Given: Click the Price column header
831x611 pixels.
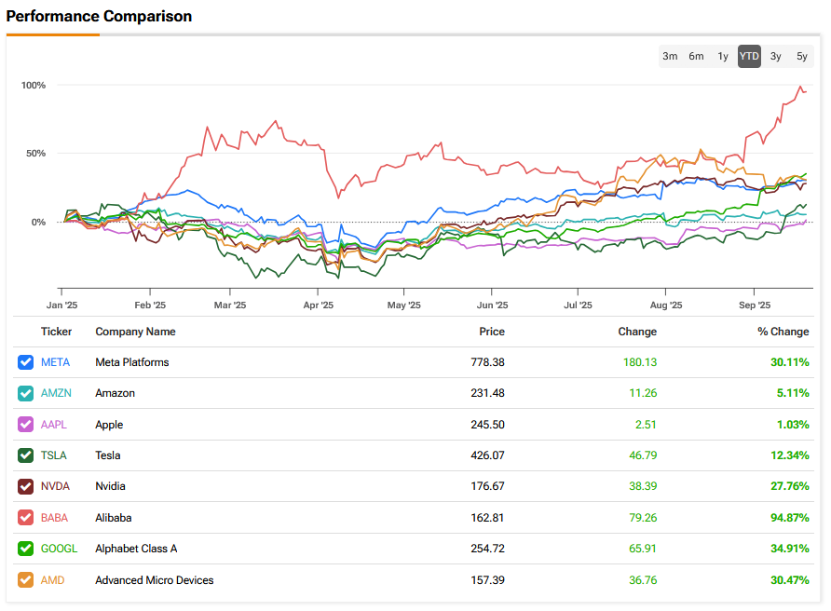Looking at the screenshot, I should [492, 332].
